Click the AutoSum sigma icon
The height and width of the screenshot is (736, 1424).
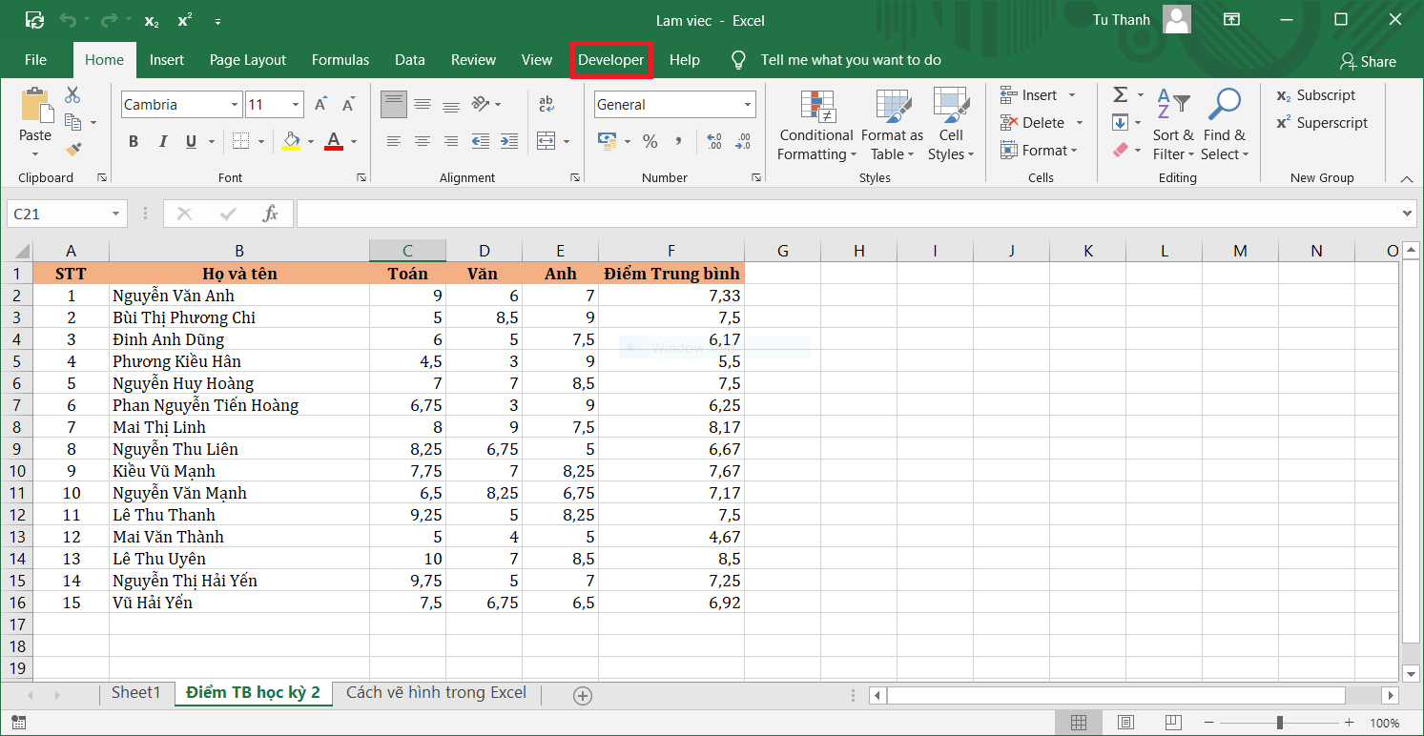click(1121, 95)
